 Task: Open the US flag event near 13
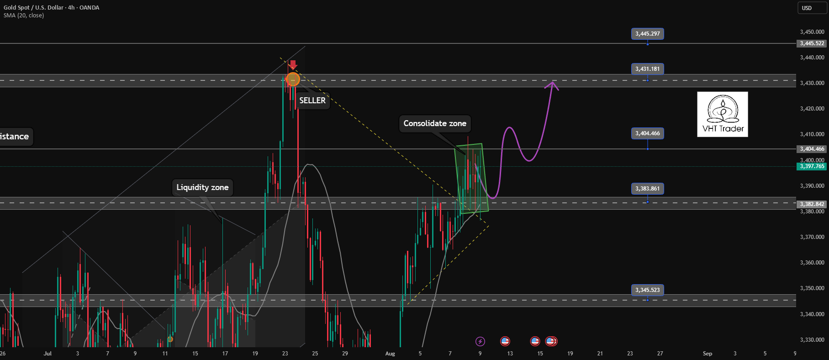click(505, 341)
